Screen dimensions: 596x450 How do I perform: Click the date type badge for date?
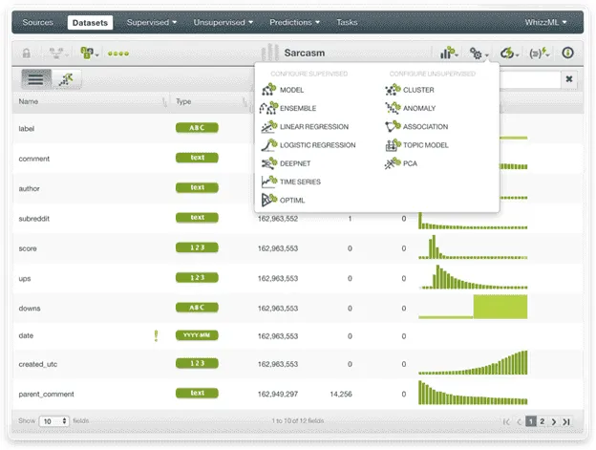point(197,335)
